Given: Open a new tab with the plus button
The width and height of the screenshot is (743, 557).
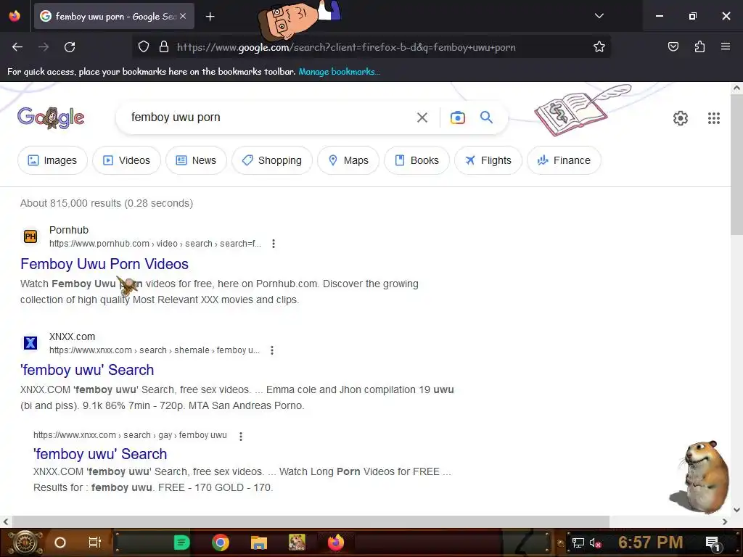Looking at the screenshot, I should pos(210,17).
